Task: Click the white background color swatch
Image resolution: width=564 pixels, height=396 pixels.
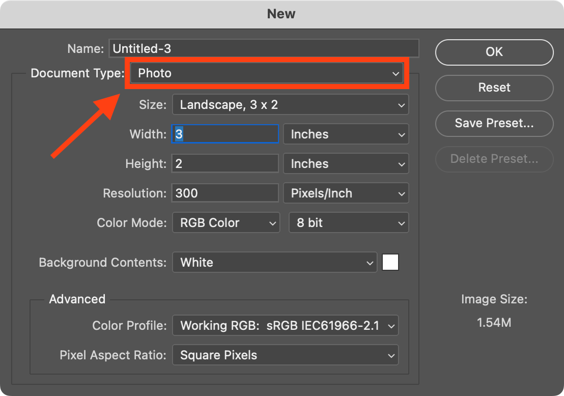Action: [390, 262]
